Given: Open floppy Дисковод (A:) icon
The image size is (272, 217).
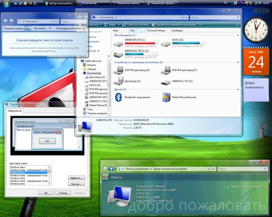Looking at the screenshot, I should [118, 81].
